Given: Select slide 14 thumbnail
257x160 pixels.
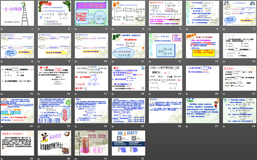Looking at the screenshot, I should point(239,46).
